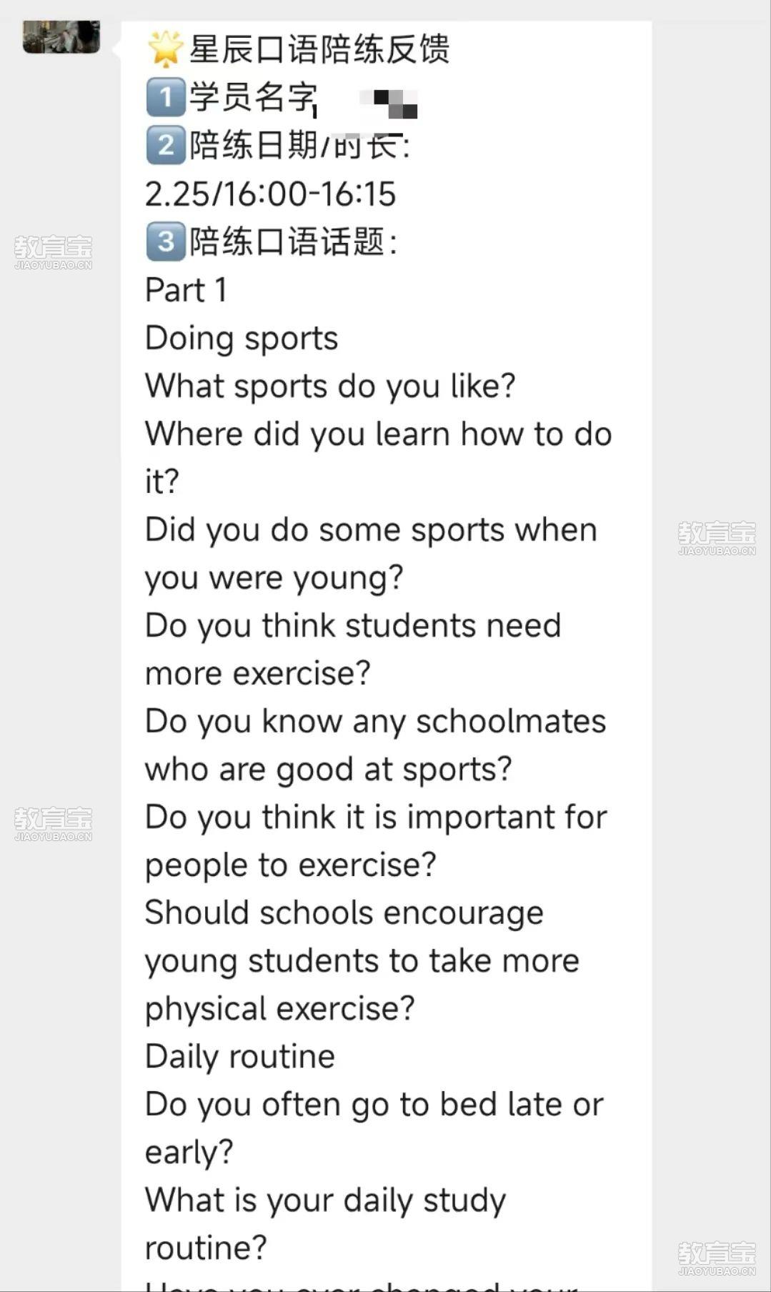Click 'Do you often go to bed late or' line

click(x=374, y=1105)
